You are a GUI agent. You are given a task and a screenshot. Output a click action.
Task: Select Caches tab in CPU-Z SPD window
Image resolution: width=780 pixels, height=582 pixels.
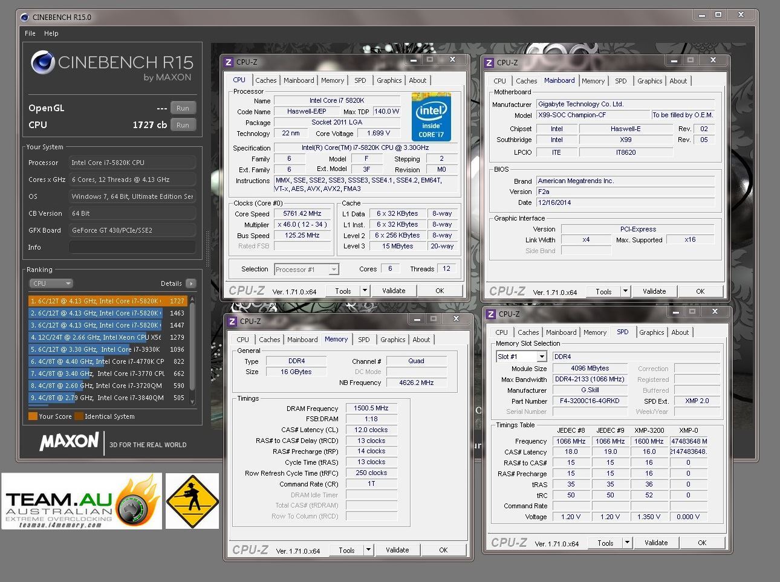528,332
